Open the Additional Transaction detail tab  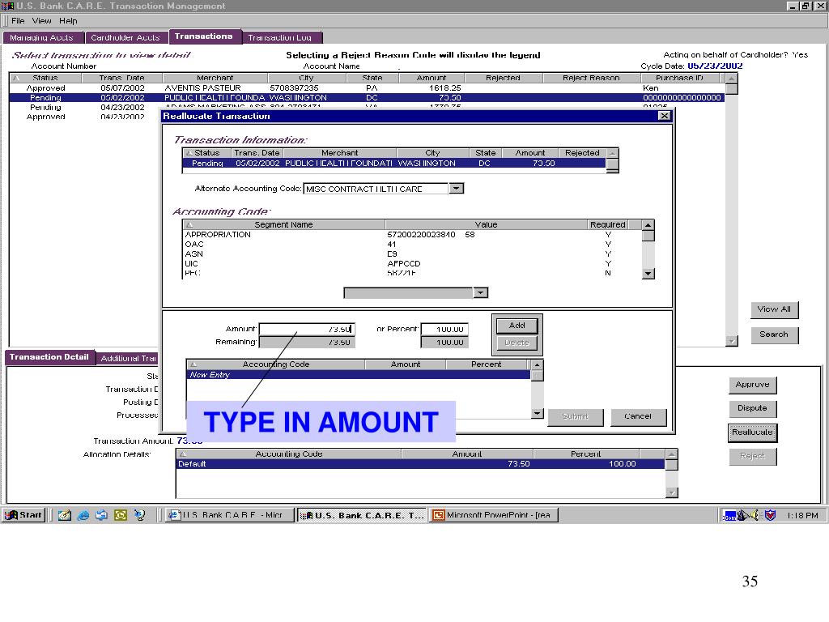click(129, 358)
